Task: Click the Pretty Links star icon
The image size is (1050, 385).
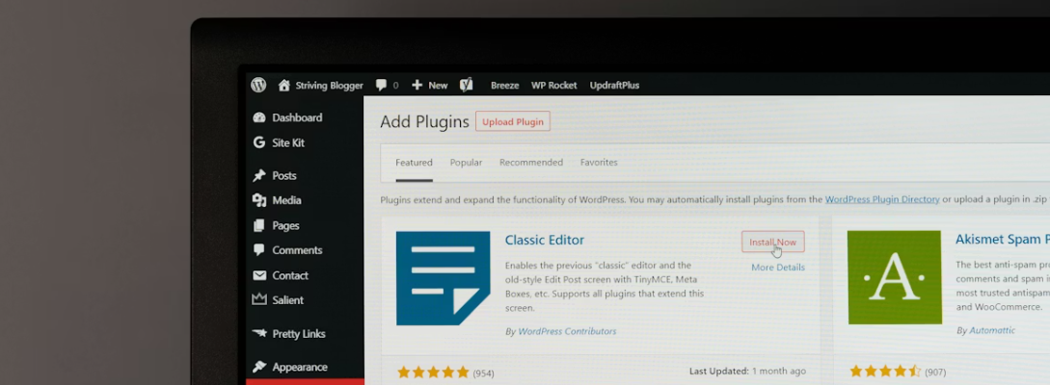Action: point(259,333)
